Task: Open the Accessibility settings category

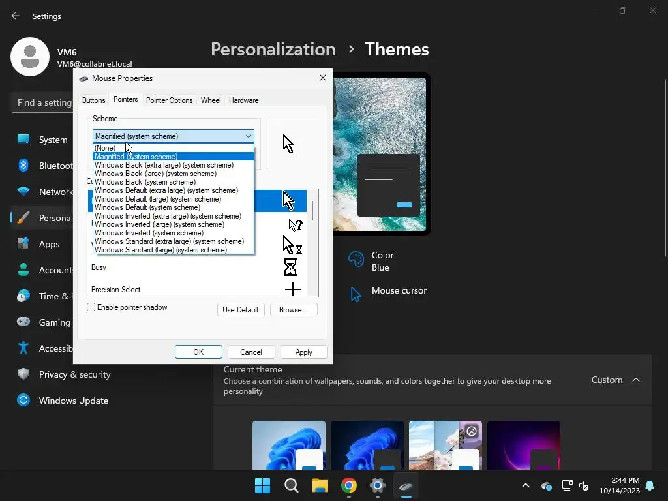Action: coord(42,348)
